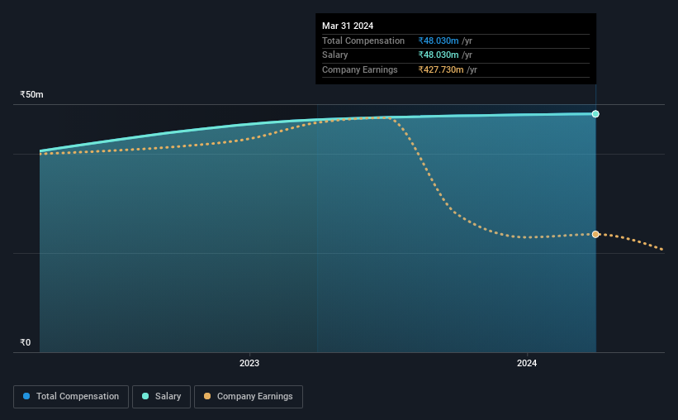The image size is (678, 420).
Task: Click the ₹50m y-axis label
Action: pos(31,94)
